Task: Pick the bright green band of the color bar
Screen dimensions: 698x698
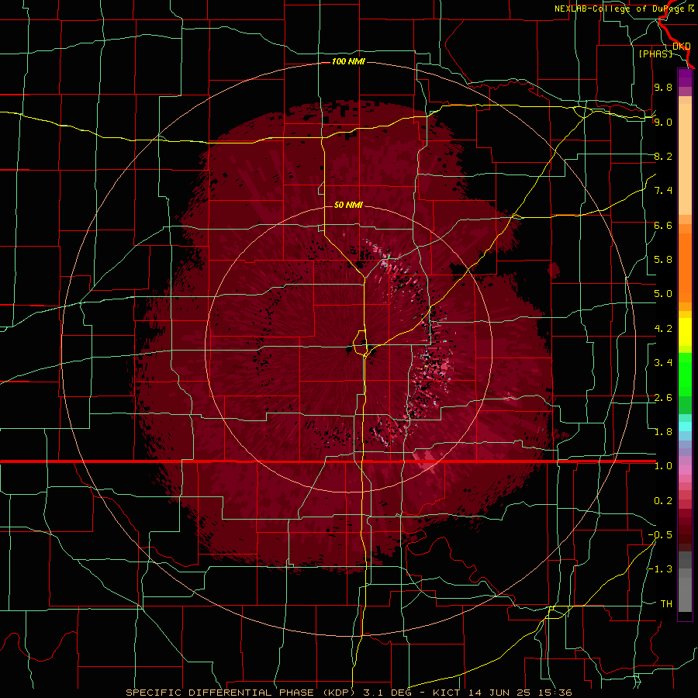Action: tap(685, 374)
